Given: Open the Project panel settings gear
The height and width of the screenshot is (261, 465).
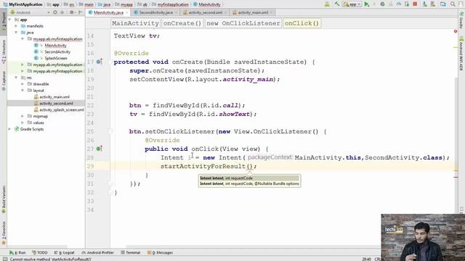Looking at the screenshot, I should coord(72,12).
